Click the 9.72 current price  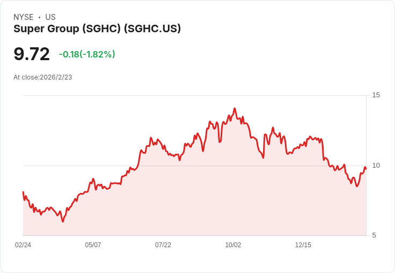[x=32, y=54]
